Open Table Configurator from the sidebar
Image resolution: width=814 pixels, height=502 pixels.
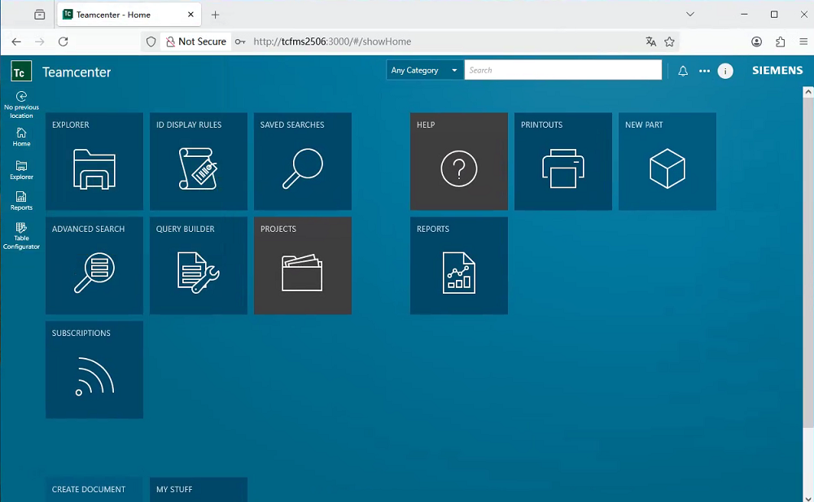click(x=21, y=236)
